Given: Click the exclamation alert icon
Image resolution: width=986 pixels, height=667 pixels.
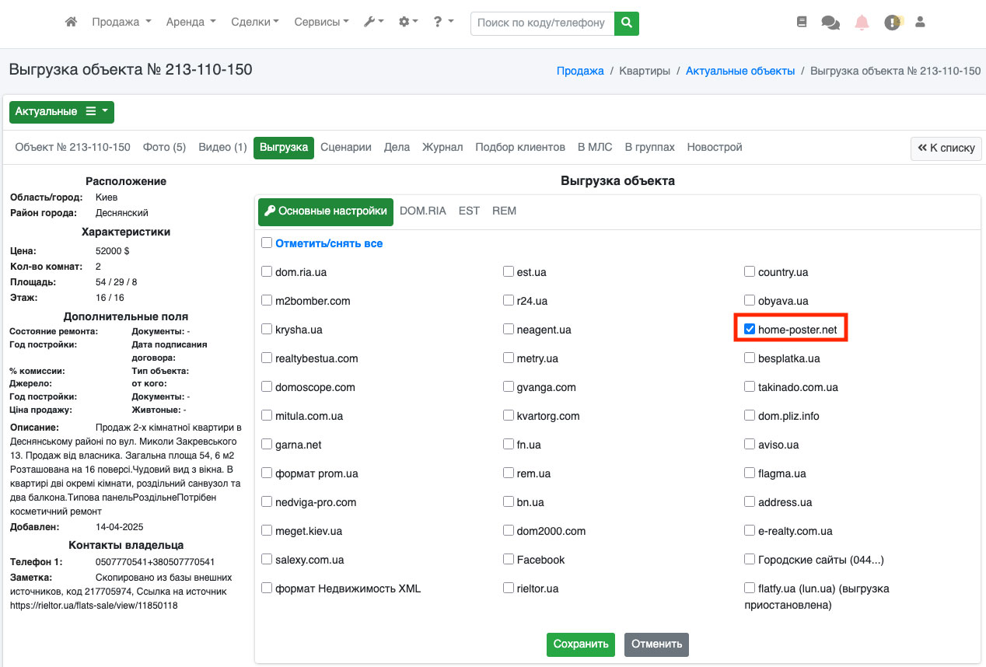Looking at the screenshot, I should pos(892,23).
